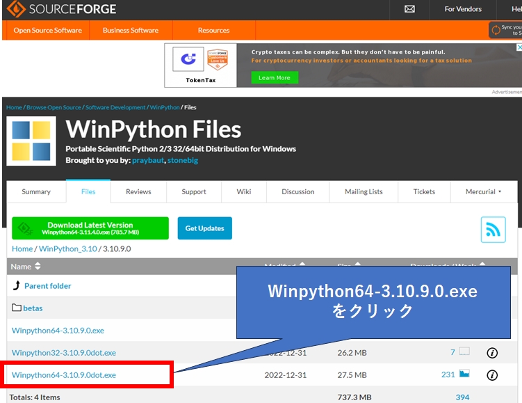Viewport: 522px width, 403px height.
Task: Open stonebig author profile link
Action: pyautogui.click(x=183, y=160)
